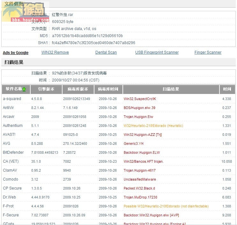Sort by the 扫描结果 column header
Viewport: 237px width, 225px height.
coord(171,89)
